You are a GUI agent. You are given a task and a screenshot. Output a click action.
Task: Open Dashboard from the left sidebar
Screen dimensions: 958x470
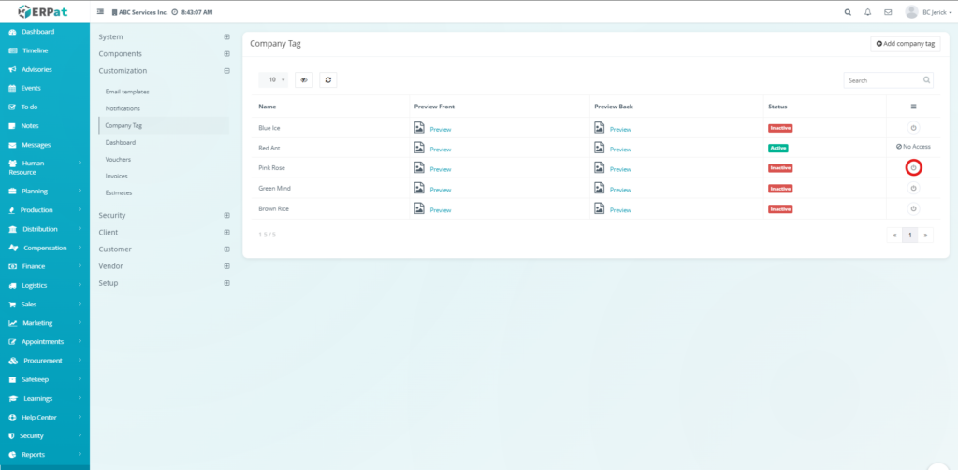click(x=37, y=32)
